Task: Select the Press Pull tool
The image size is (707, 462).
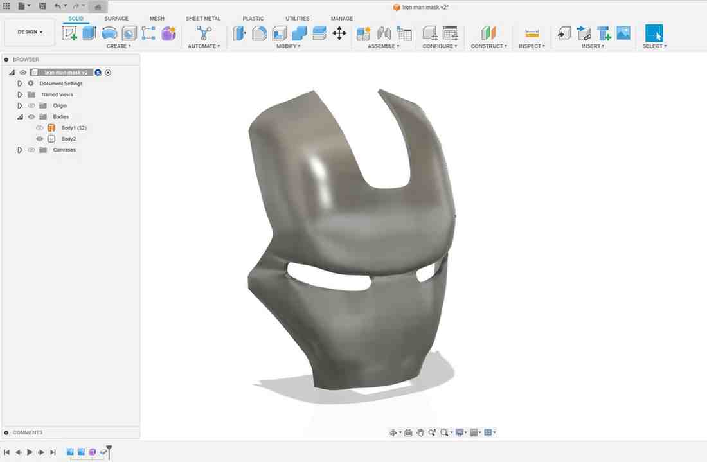Action: (x=240, y=33)
